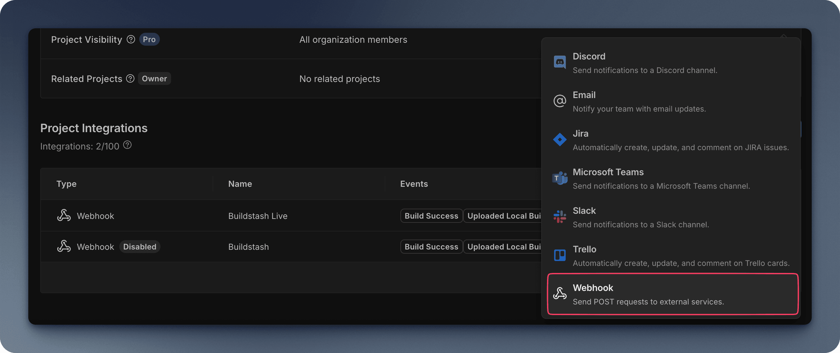Select the highlighted Webhook icon
The height and width of the screenshot is (353, 840).
[x=560, y=293]
